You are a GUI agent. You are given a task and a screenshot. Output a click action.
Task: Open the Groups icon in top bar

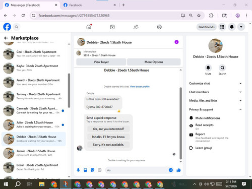(159, 27)
